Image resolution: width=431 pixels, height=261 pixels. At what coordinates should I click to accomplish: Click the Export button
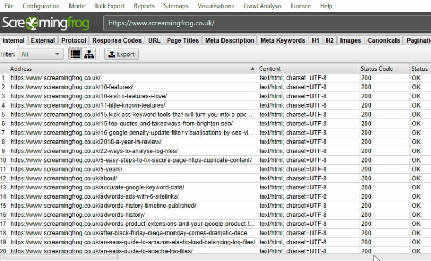tap(121, 54)
